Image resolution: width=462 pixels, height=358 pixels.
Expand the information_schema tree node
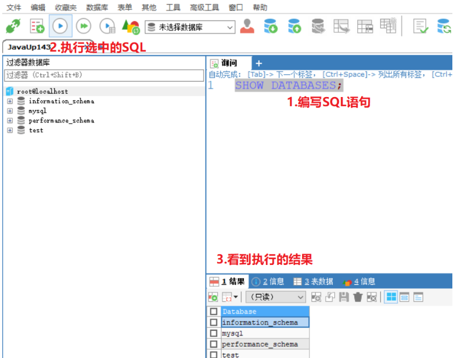[10, 101]
